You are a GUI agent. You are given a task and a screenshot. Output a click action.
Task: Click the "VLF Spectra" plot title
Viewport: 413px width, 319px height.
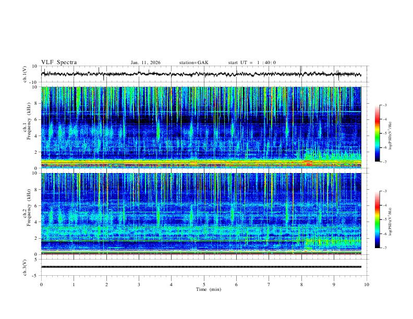[59, 63]
